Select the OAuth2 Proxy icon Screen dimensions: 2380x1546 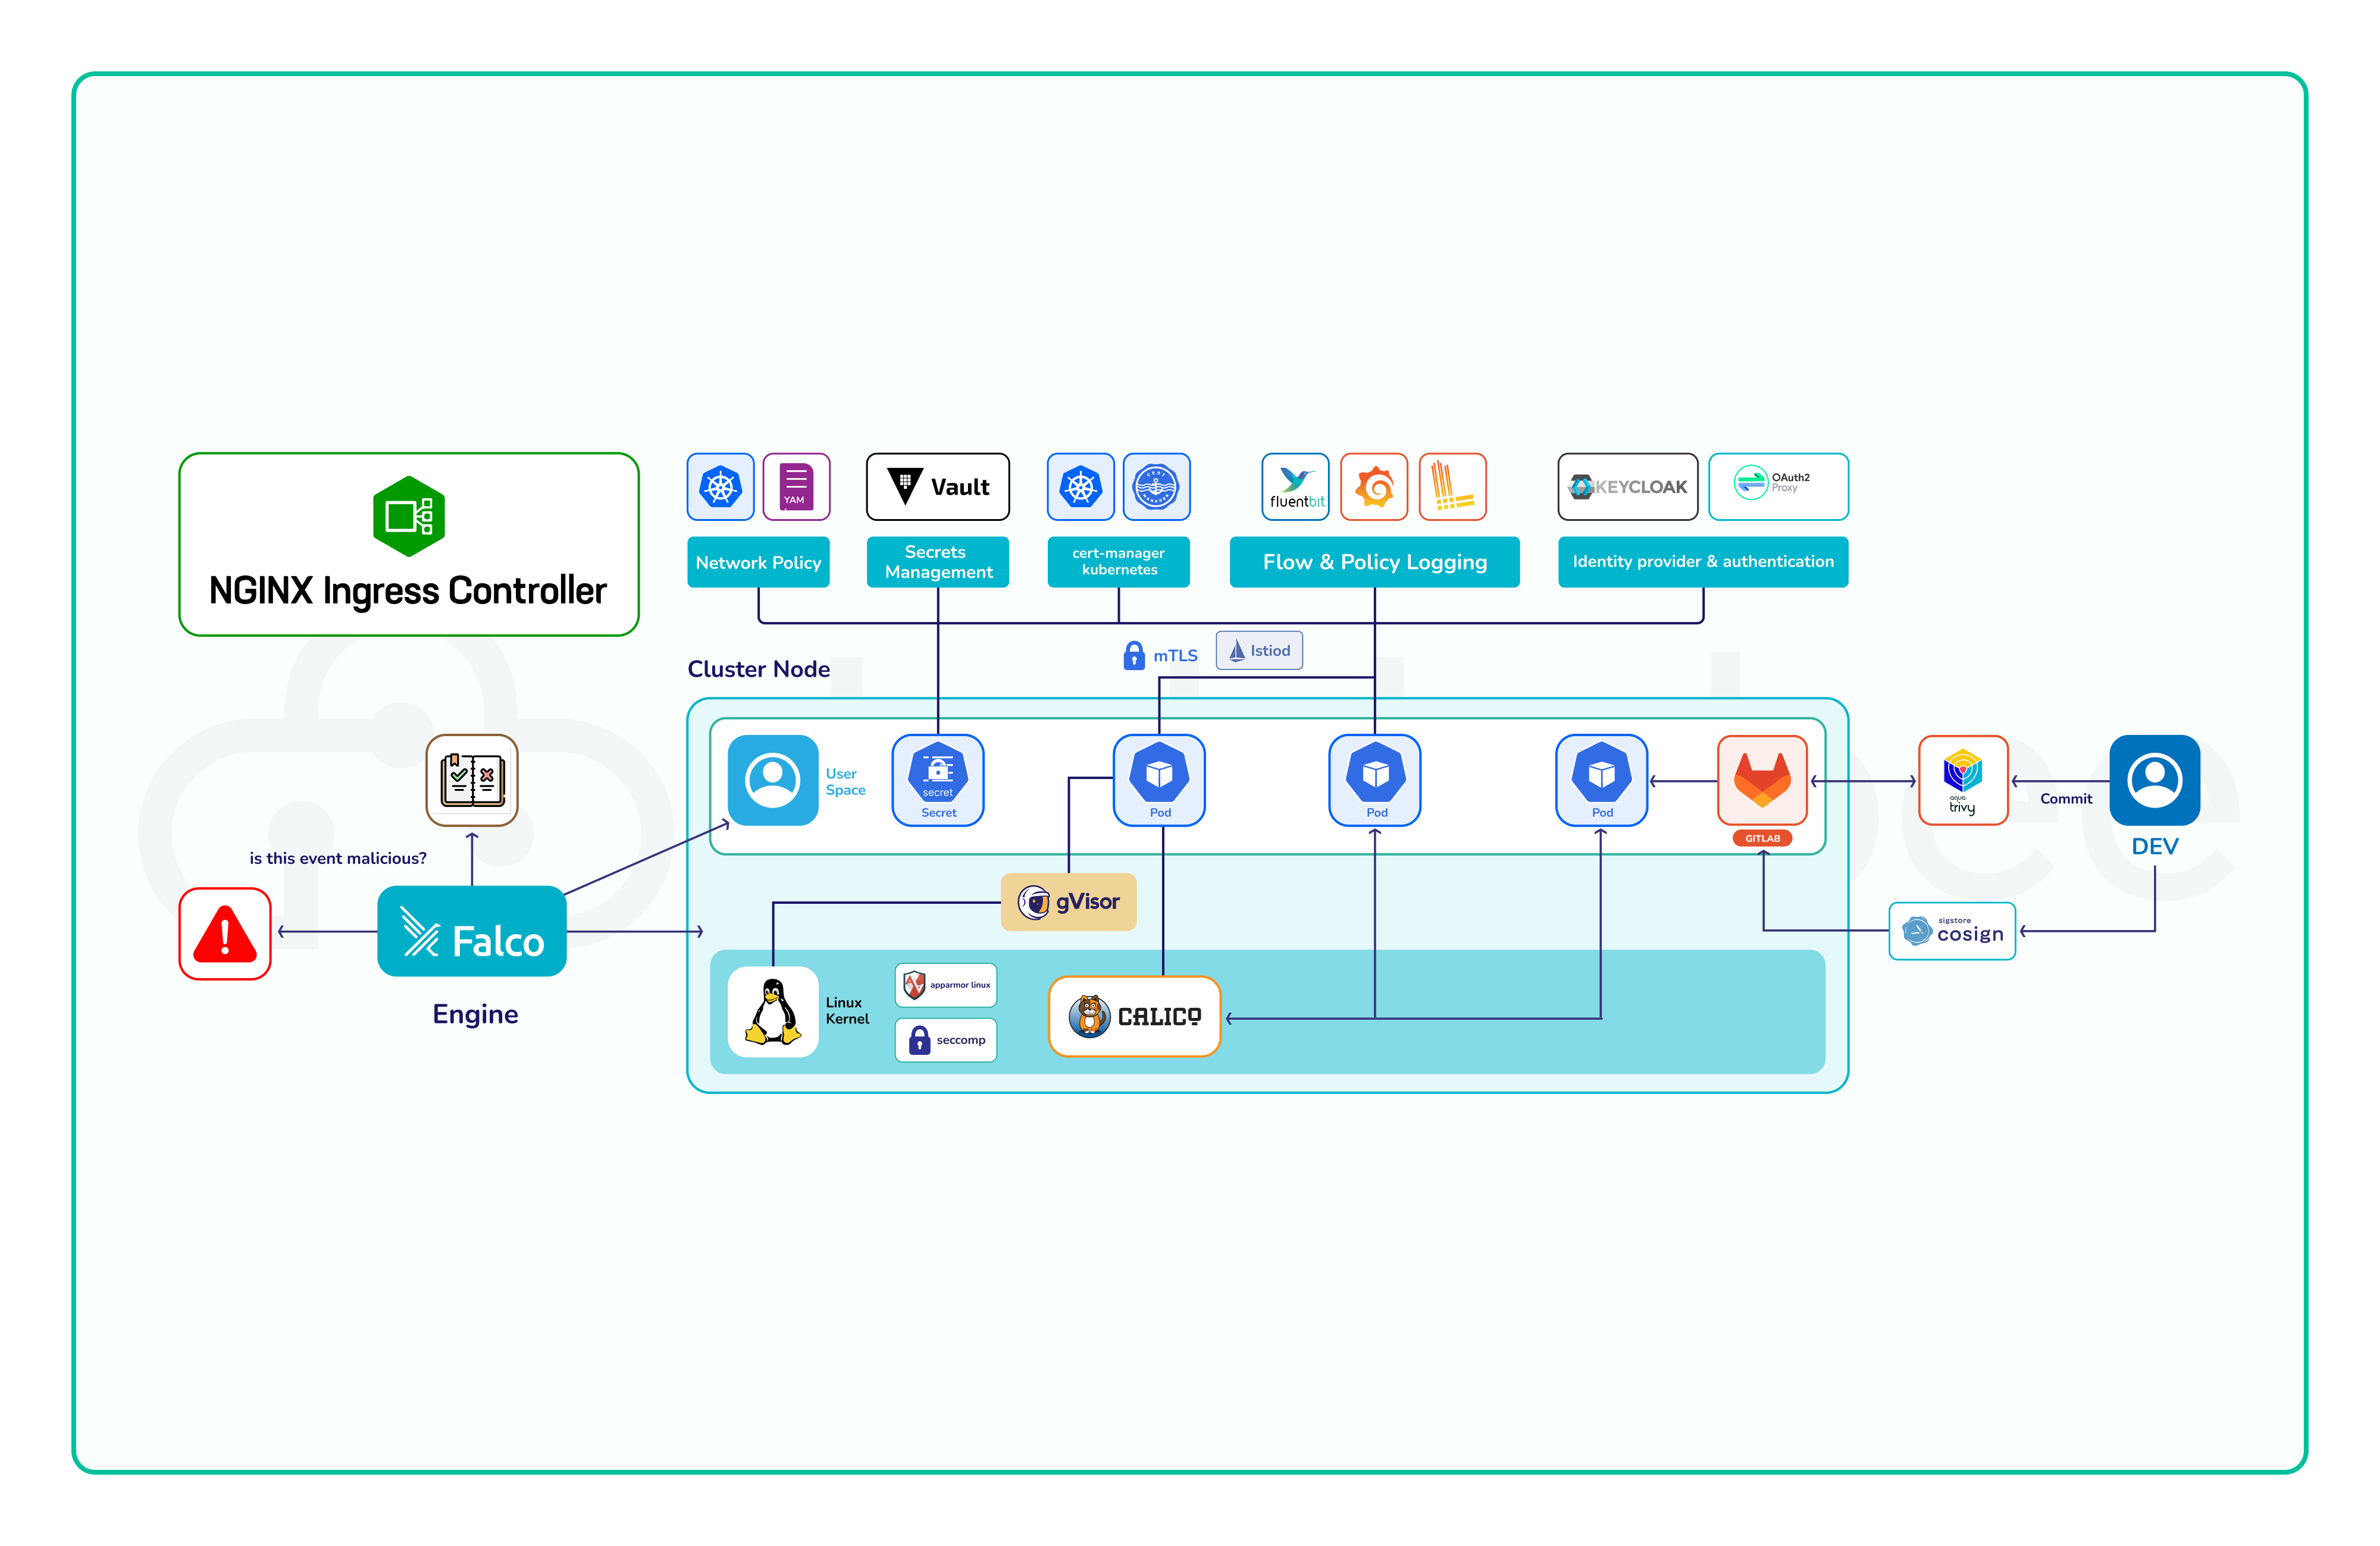tap(1777, 486)
